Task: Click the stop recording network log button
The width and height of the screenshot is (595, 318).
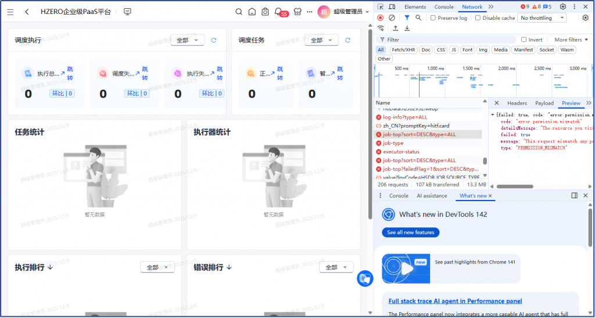Action: click(381, 18)
